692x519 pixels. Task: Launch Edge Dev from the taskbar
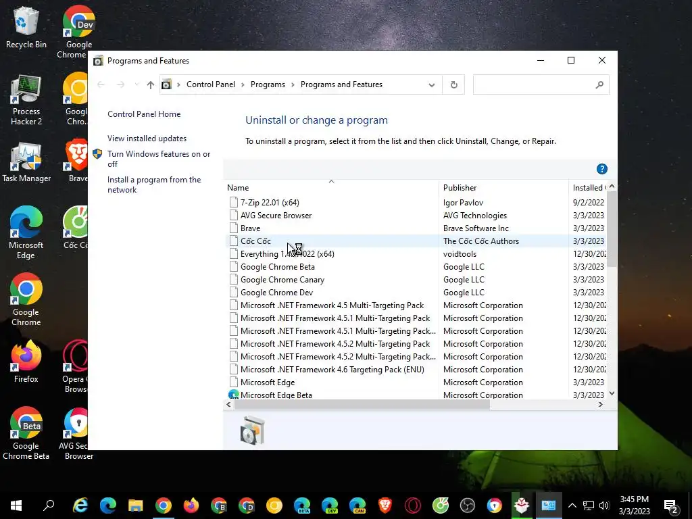point(330,505)
